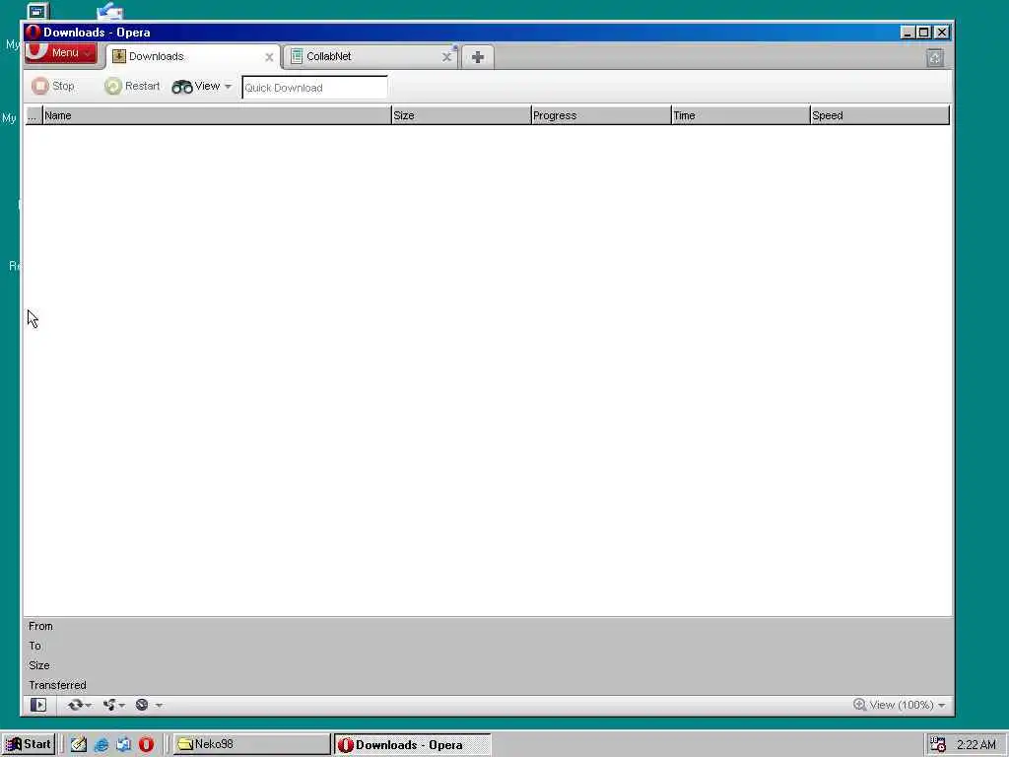The image size is (1009, 757).
Task: Sort downloads by Size column
Action: pos(461,116)
